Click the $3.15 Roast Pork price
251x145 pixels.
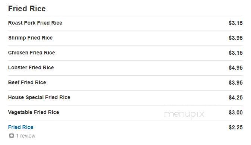click(236, 23)
